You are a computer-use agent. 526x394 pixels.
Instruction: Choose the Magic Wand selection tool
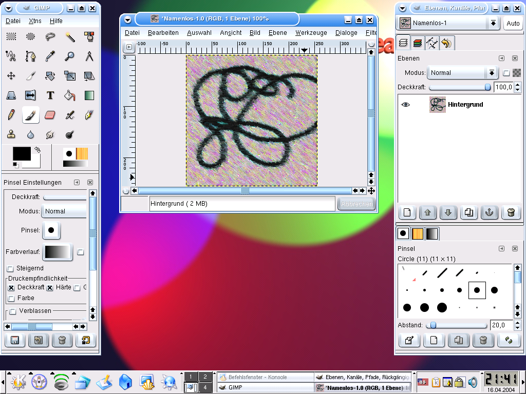70,37
